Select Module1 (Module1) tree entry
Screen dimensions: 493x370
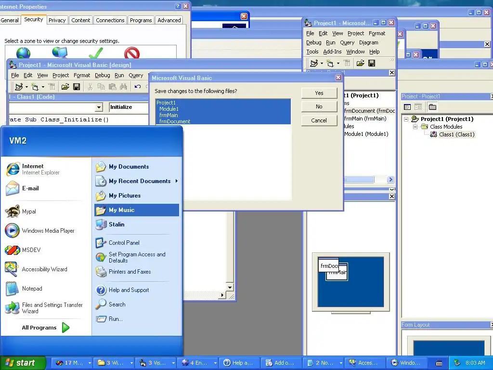(x=366, y=134)
